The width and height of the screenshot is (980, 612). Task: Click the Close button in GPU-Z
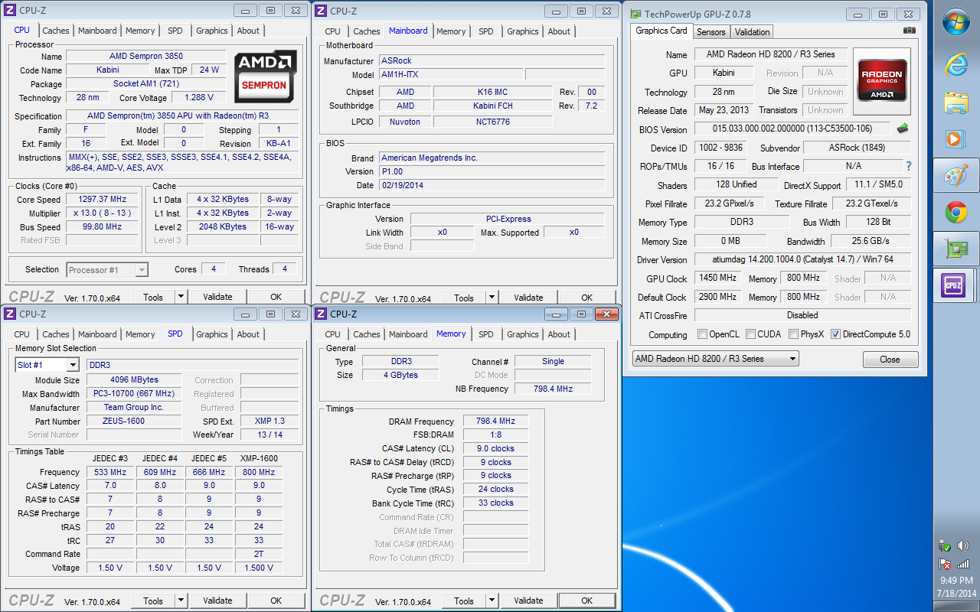point(890,360)
